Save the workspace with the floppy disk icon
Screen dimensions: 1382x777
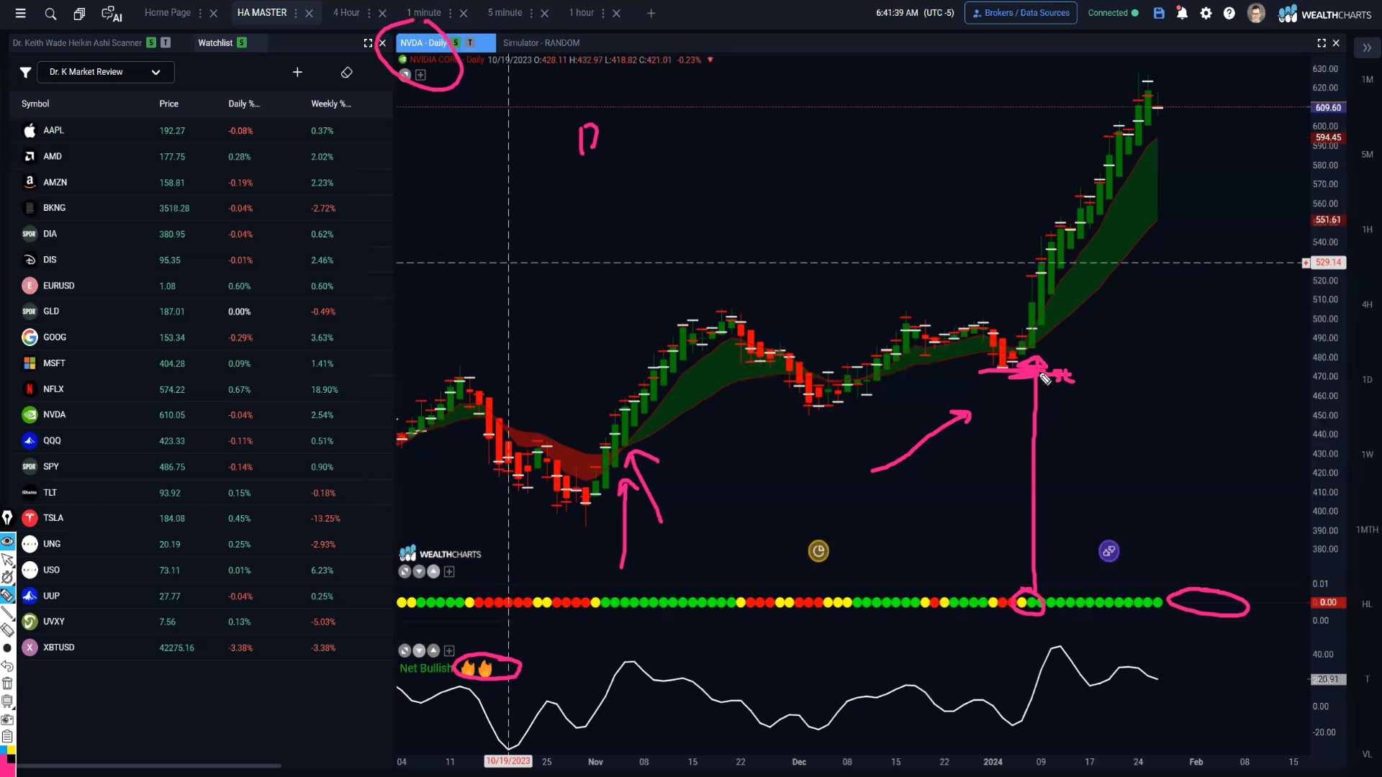[1159, 13]
